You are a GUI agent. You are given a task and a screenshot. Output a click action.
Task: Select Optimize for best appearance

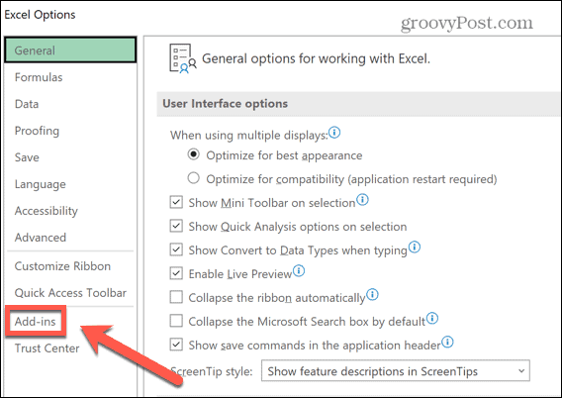pos(194,154)
